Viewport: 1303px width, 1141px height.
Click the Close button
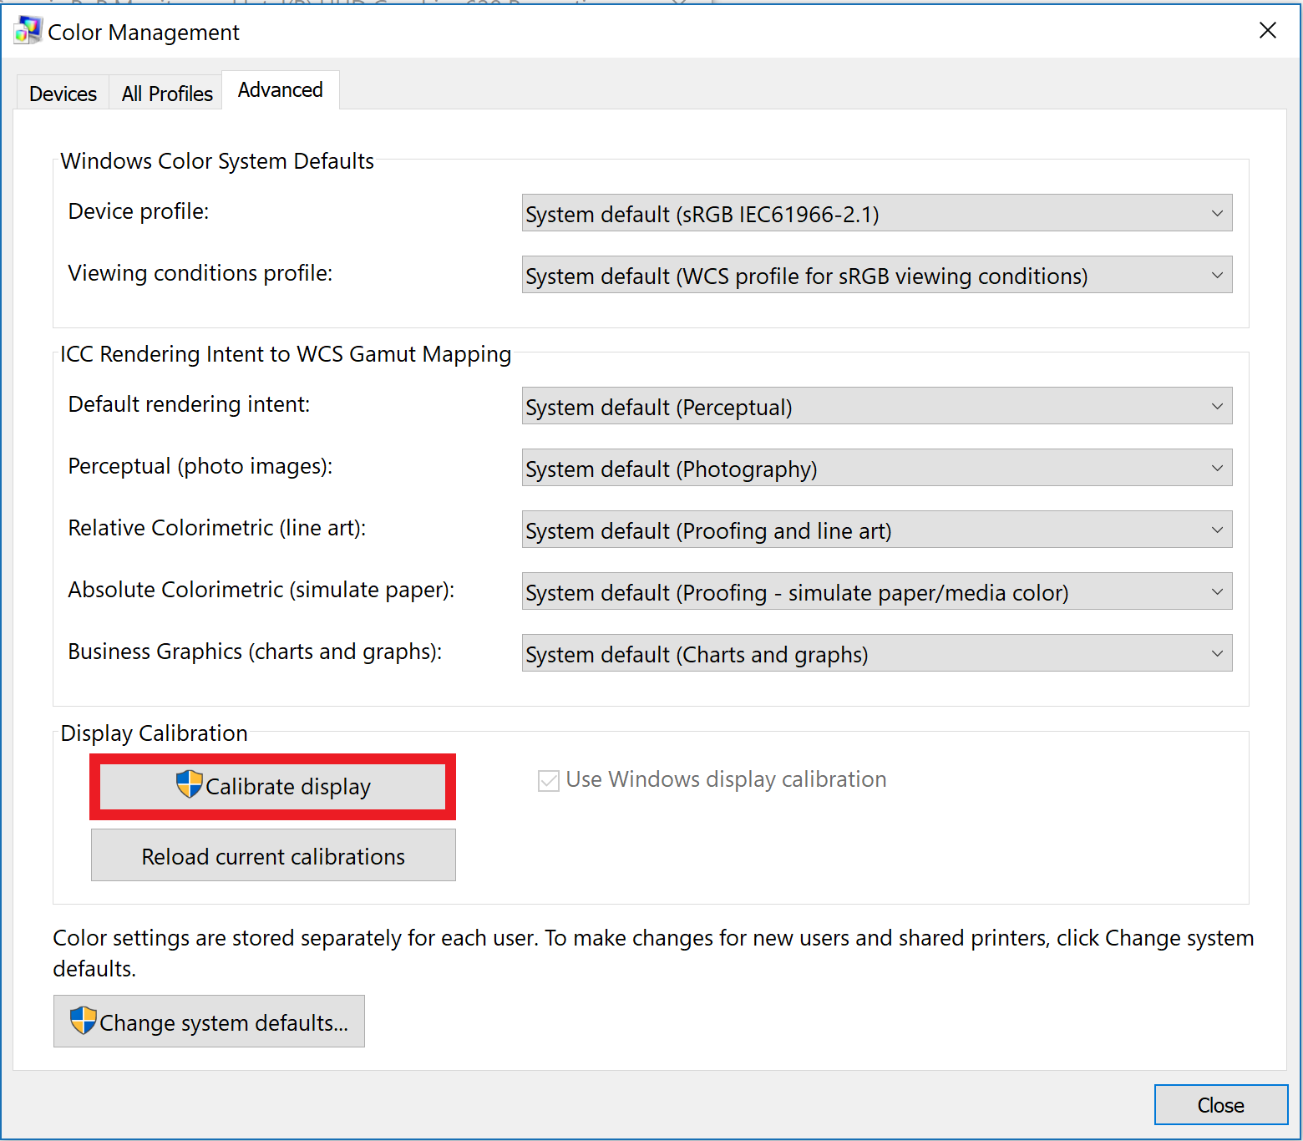pyautogui.click(x=1220, y=1104)
